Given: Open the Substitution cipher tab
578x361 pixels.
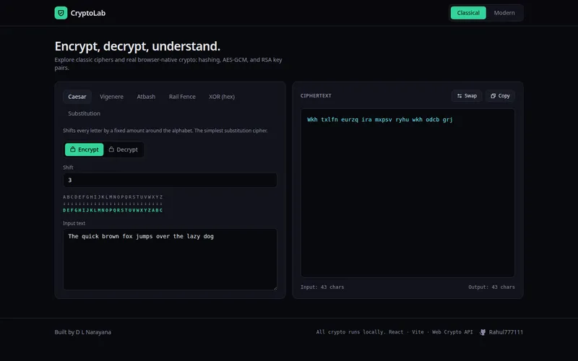Looking at the screenshot, I should pos(84,113).
